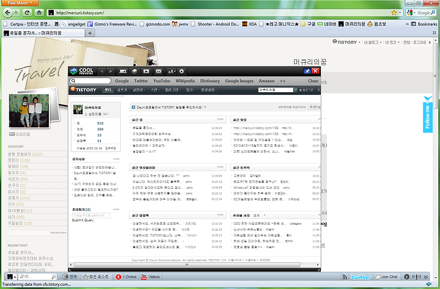Open the XDA bookmark
Screen dimensions: 440x289
point(249,24)
